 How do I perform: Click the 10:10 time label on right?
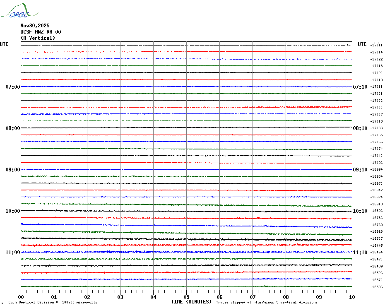(360, 211)
